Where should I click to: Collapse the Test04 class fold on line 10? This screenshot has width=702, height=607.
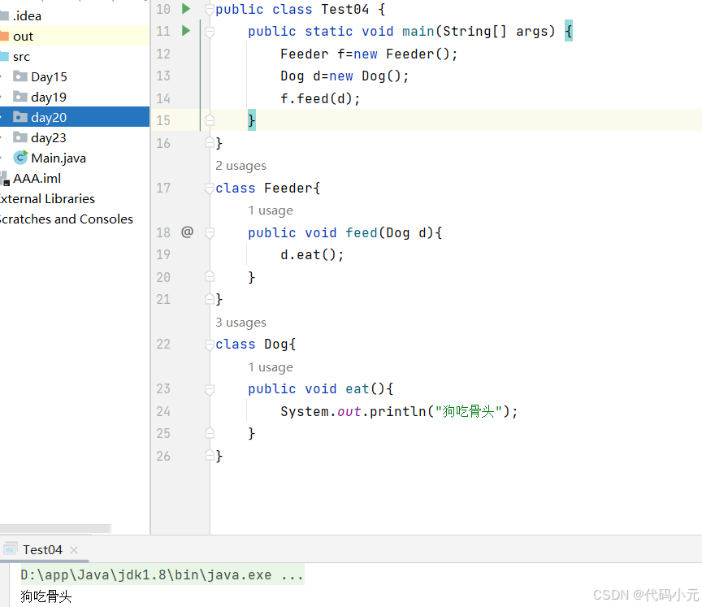209,10
